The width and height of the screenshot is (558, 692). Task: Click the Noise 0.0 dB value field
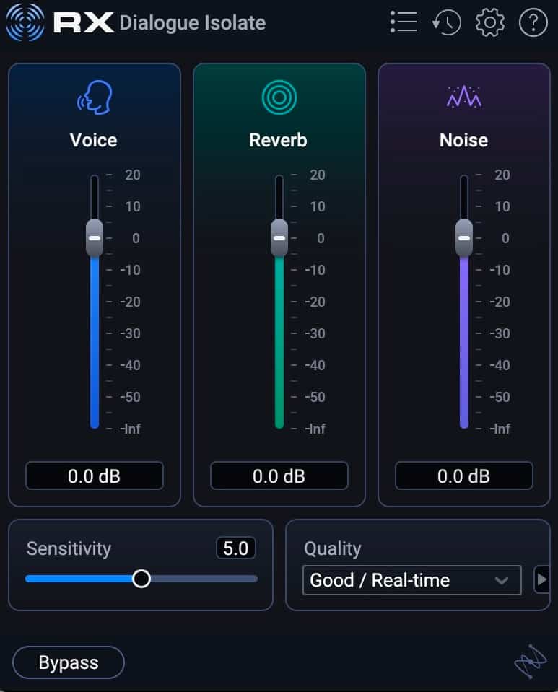[464, 476]
